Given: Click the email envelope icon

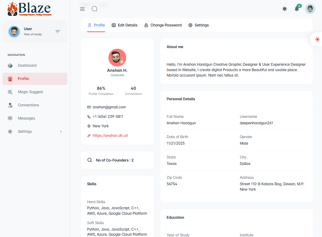Looking at the screenshot, I should click(x=89, y=107).
